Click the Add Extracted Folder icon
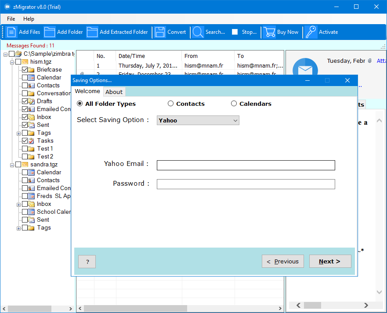 92,32
